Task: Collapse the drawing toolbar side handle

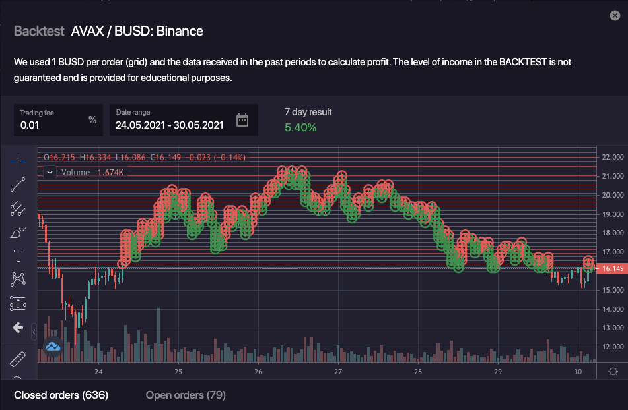Action: [34, 331]
